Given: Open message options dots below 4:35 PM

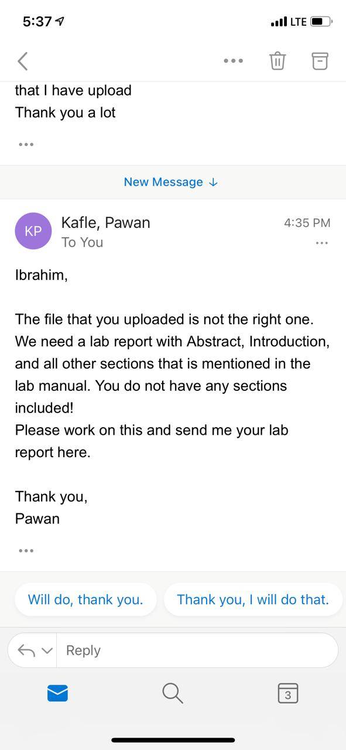Looking at the screenshot, I should [x=321, y=243].
